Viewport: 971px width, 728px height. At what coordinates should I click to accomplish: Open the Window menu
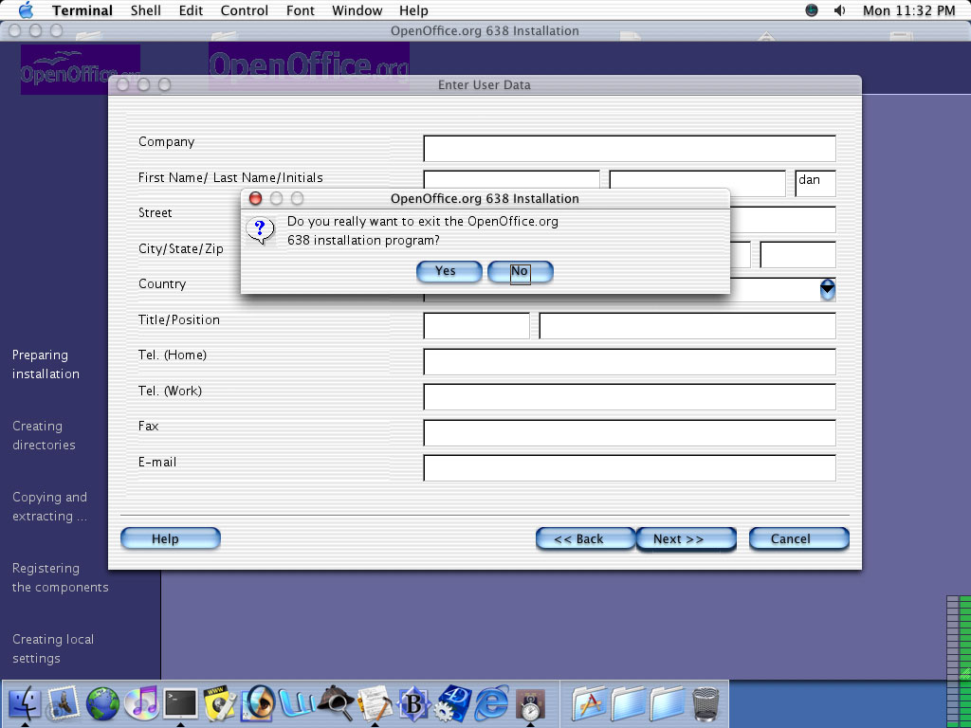[357, 10]
